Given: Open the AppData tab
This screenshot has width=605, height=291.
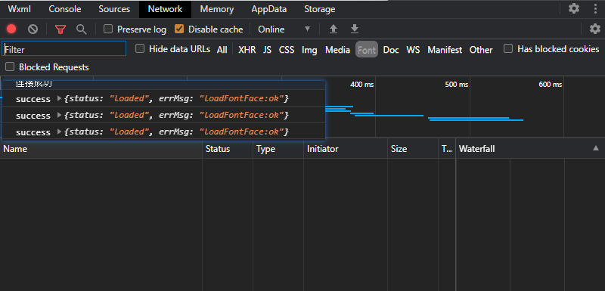Looking at the screenshot, I should pyautogui.click(x=269, y=9).
